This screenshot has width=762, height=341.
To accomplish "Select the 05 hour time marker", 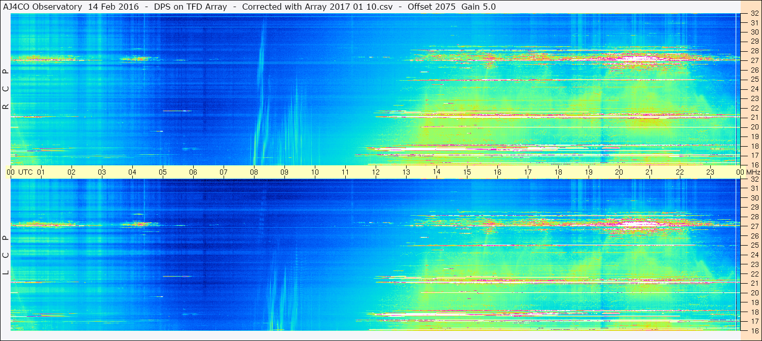I will tap(163, 172).
